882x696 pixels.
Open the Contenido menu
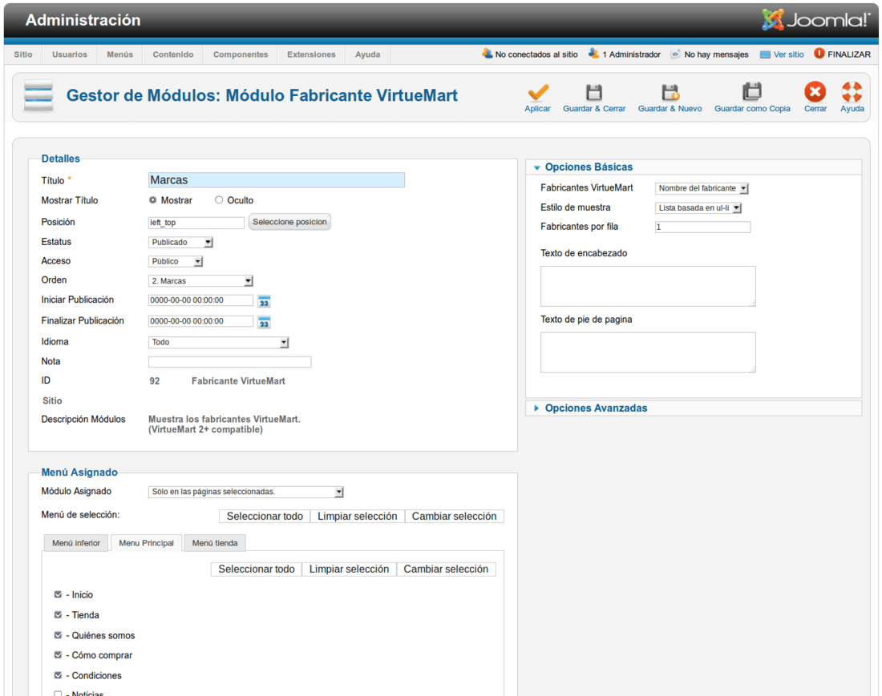[x=173, y=54]
